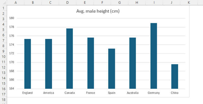Select row 1 header
This screenshot has height=104, width=203.
tap(3, 8)
